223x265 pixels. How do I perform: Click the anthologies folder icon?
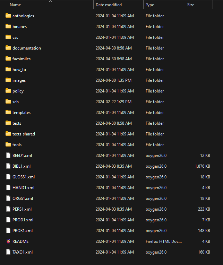pos(8,16)
